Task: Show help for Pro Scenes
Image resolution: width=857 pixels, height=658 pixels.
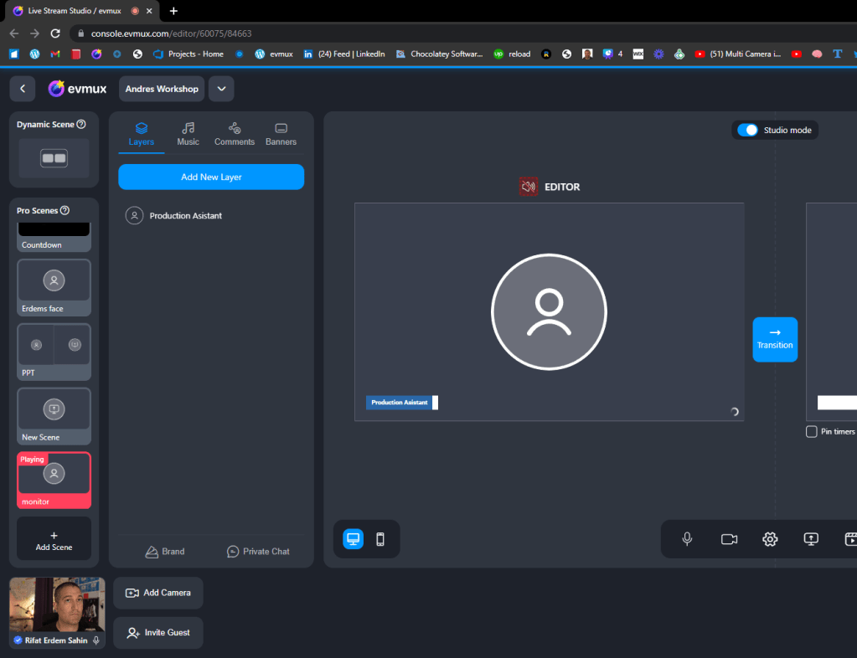Action: pyautogui.click(x=65, y=210)
